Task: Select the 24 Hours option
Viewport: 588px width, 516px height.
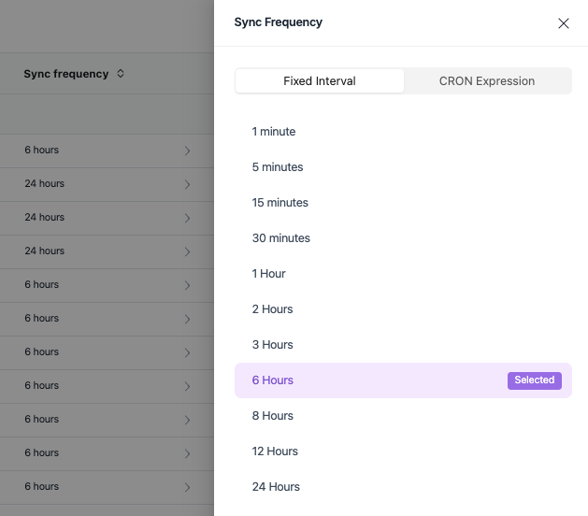Action: click(x=276, y=487)
